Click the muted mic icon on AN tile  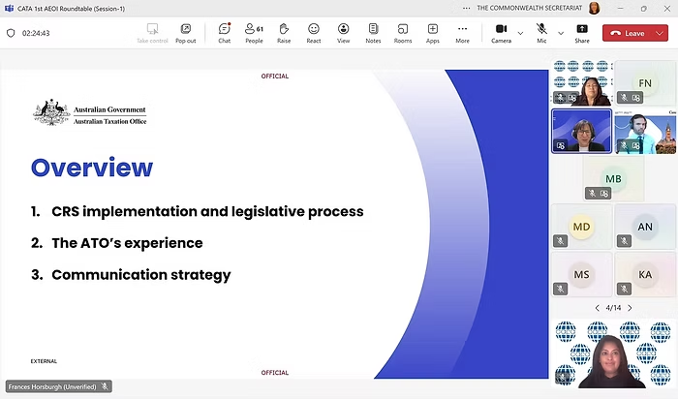click(x=624, y=241)
